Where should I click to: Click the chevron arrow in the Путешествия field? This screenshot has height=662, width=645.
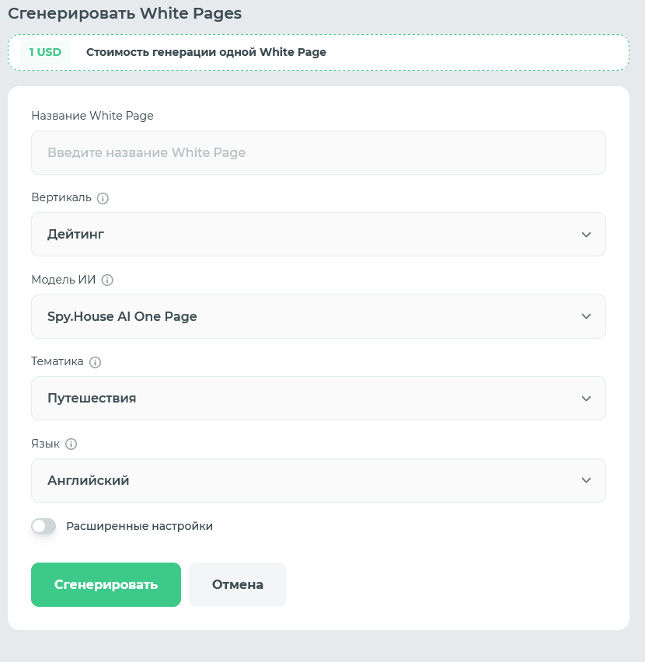pos(586,399)
